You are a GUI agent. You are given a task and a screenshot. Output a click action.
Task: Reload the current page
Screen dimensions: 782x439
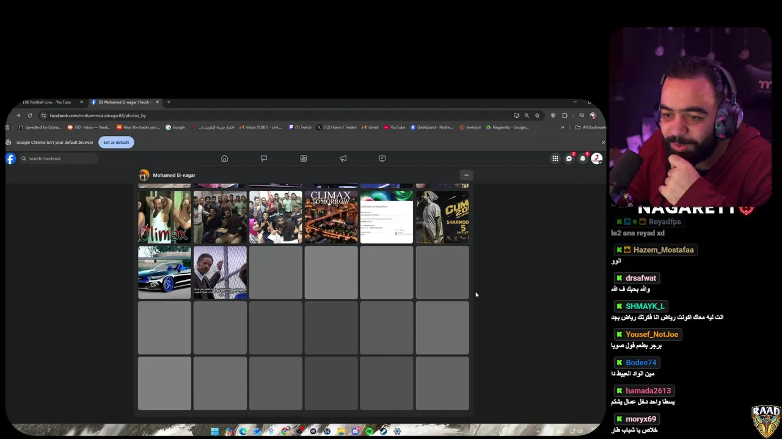click(29, 115)
